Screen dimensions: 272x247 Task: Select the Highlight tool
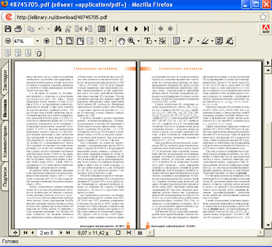tap(205, 41)
